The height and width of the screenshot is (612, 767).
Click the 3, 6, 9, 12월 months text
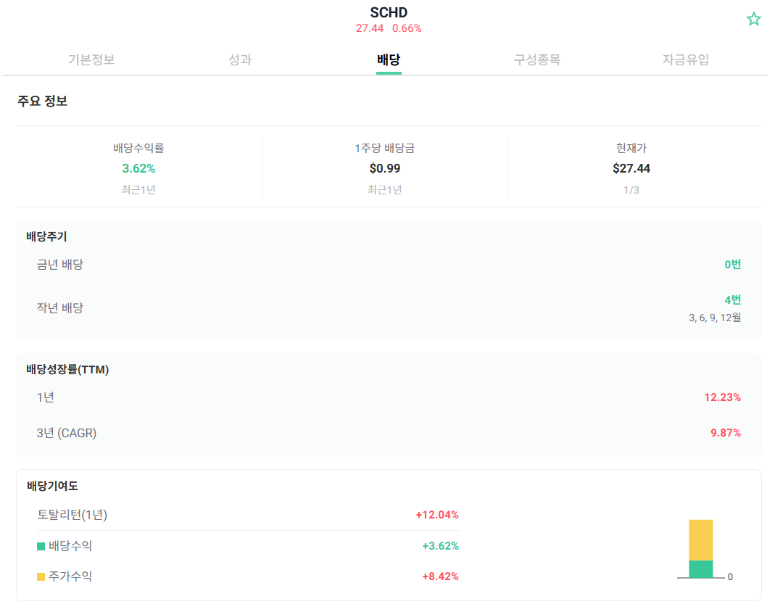pos(715,318)
